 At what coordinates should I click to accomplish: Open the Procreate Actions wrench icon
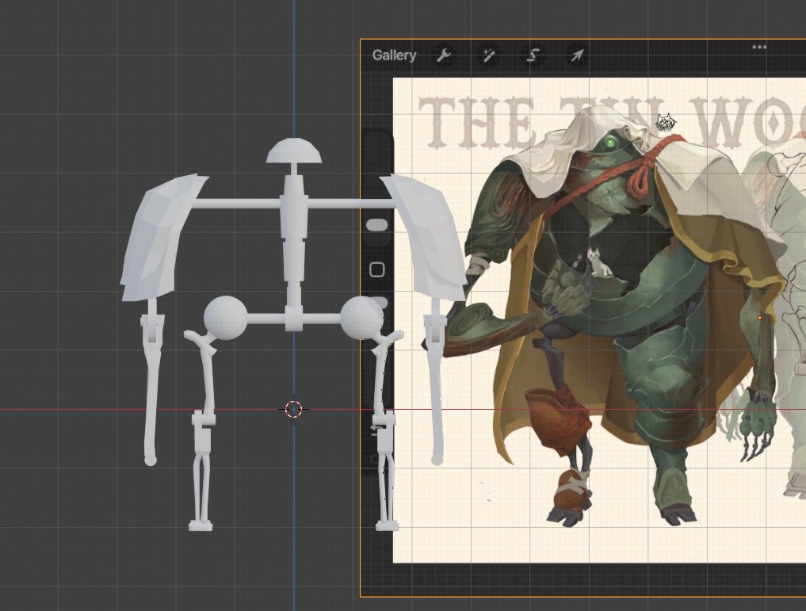click(x=444, y=55)
